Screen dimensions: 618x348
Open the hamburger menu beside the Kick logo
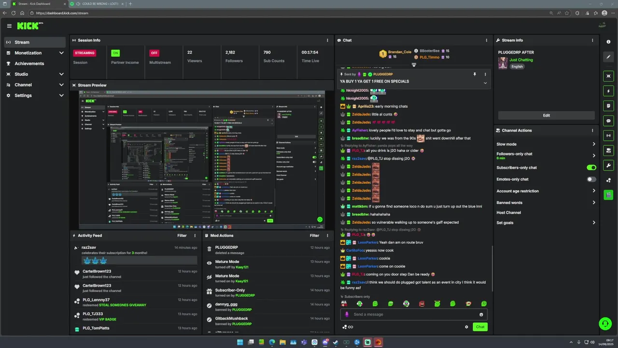pyautogui.click(x=9, y=26)
